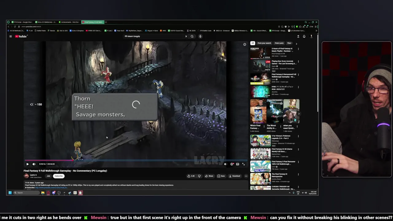Image resolution: width=393 pixels, height=221 pixels.
Task: Open options for Playing New Scary Anomaly Games
Action: 298,61
